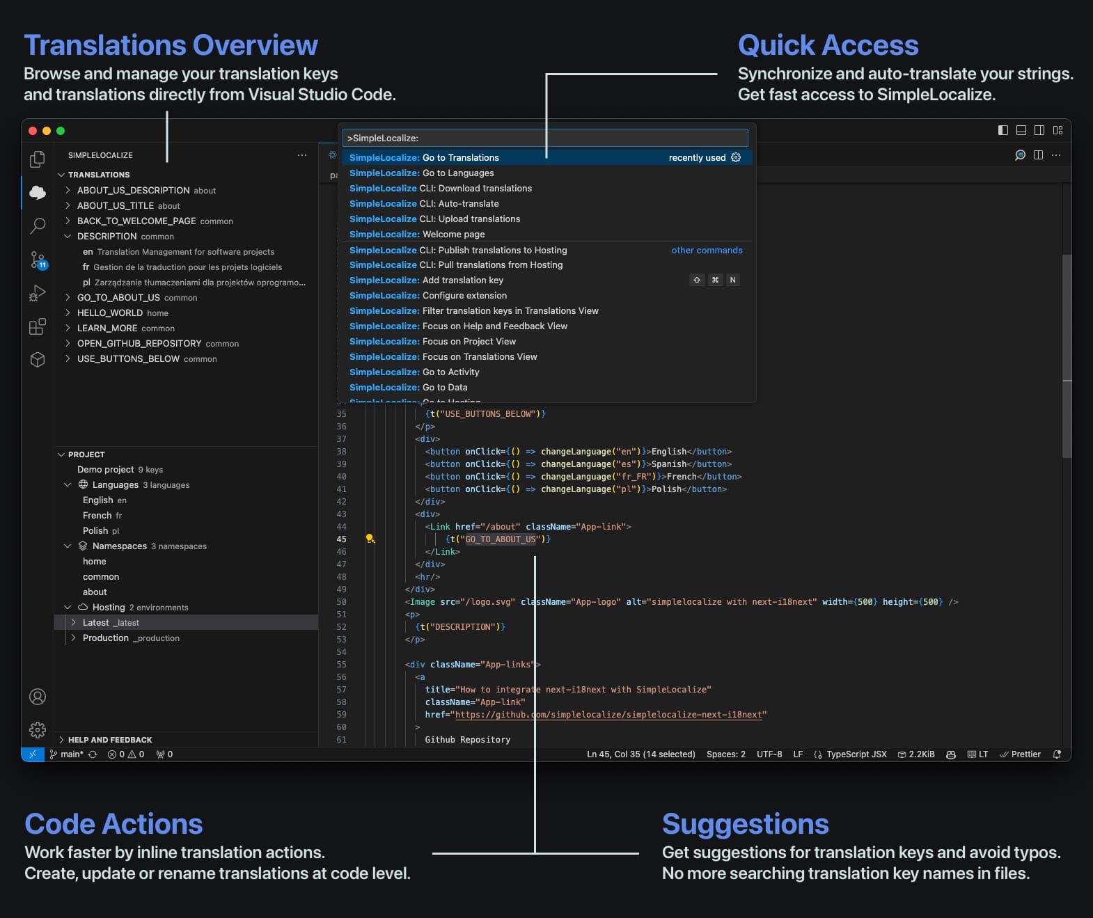The height and width of the screenshot is (918, 1093).
Task: Open the sidebar SIMPLELOCALIZE more actions ellipsis
Action: tap(302, 155)
